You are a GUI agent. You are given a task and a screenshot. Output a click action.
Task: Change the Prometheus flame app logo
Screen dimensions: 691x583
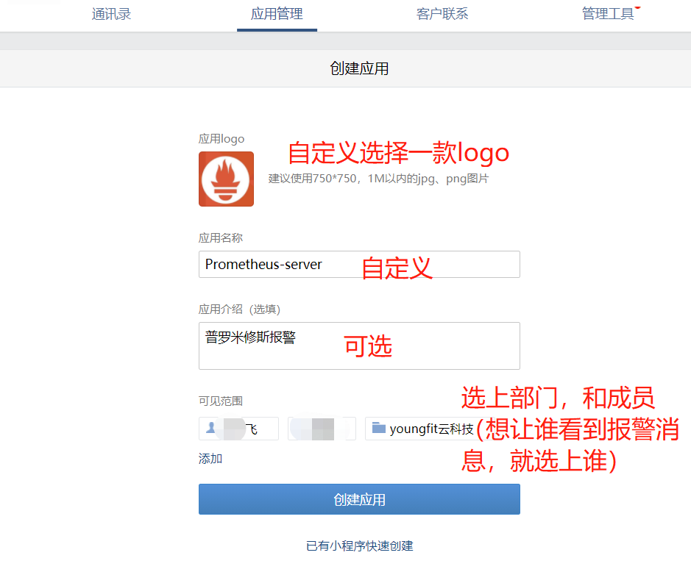pos(226,179)
